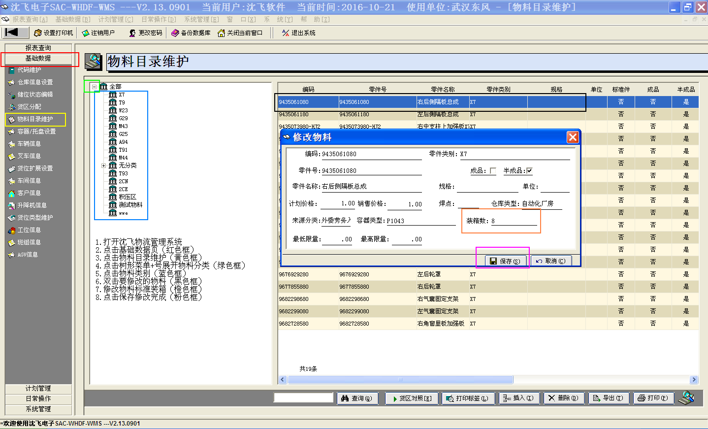Image resolution: width=708 pixels, height=429 pixels.
Task: Click the back arrow toolbar button
Action: (x=12, y=33)
